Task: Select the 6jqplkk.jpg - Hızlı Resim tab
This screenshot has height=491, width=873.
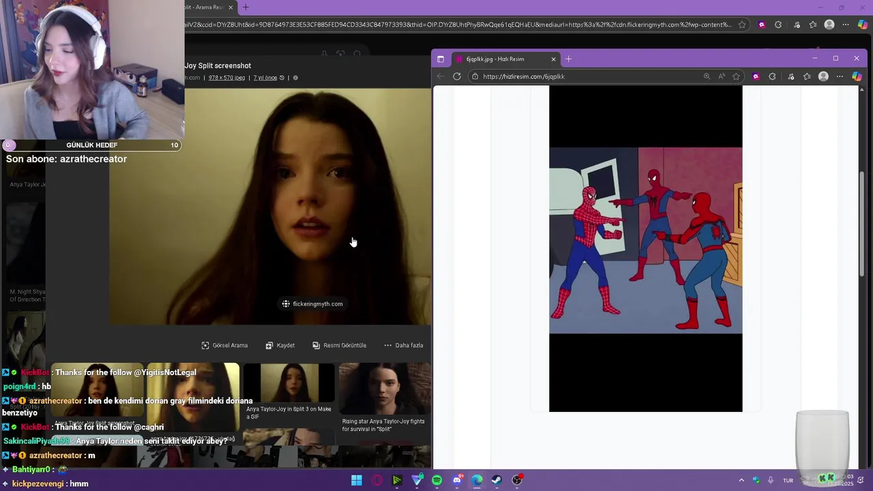Action: tap(505, 59)
